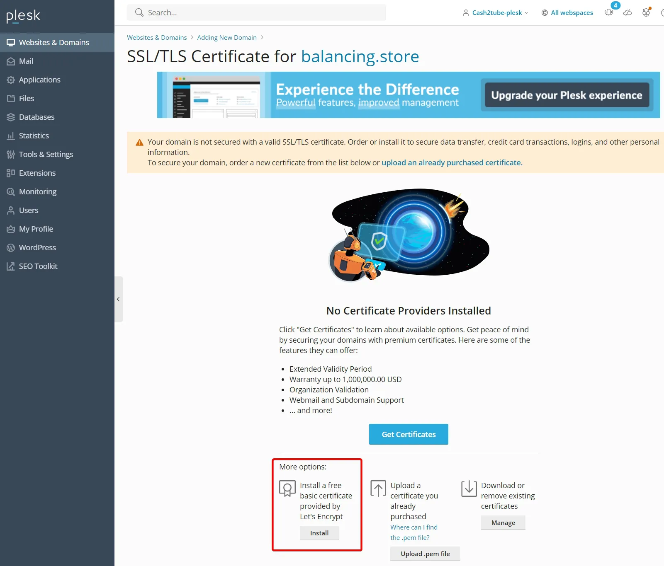Click the Websites & Domains monitor icon
664x566 pixels.
11,43
